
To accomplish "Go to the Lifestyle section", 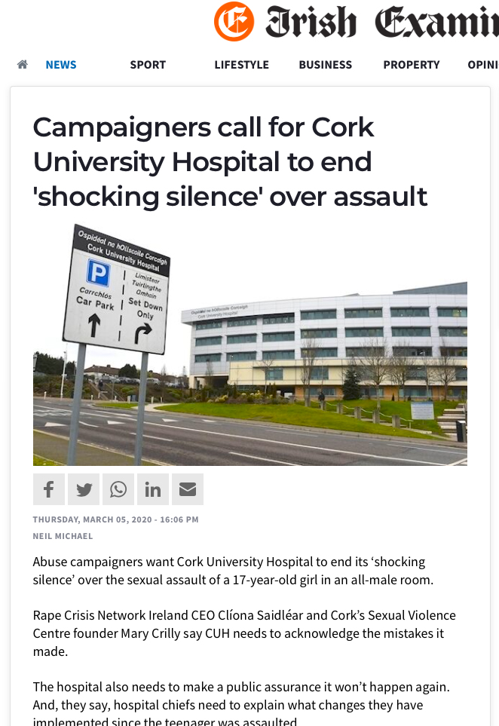I will 241,65.
